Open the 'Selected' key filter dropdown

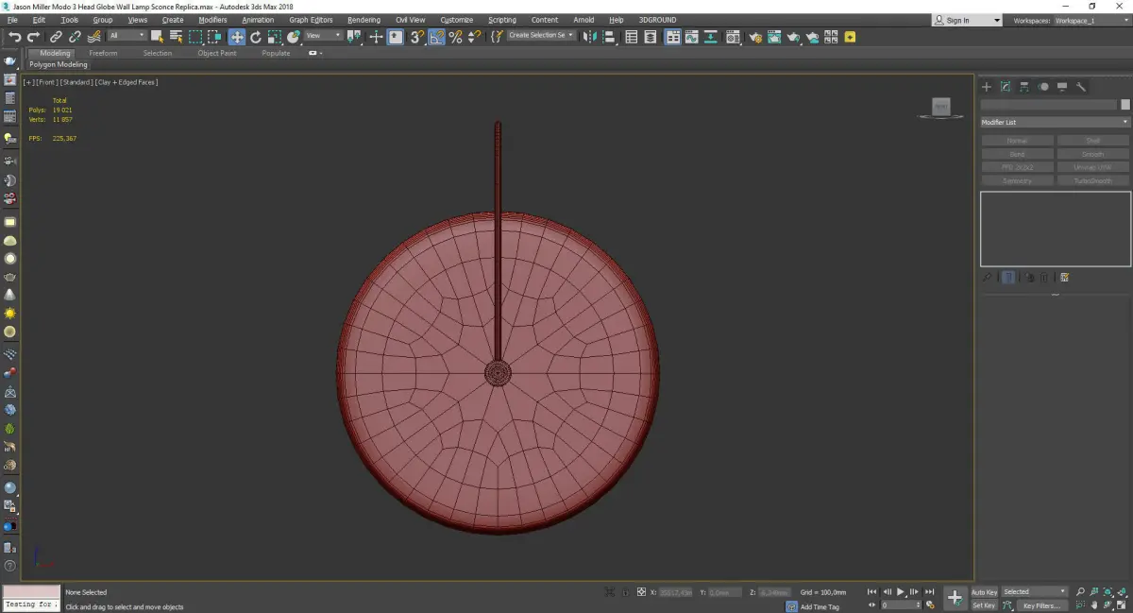point(1034,592)
